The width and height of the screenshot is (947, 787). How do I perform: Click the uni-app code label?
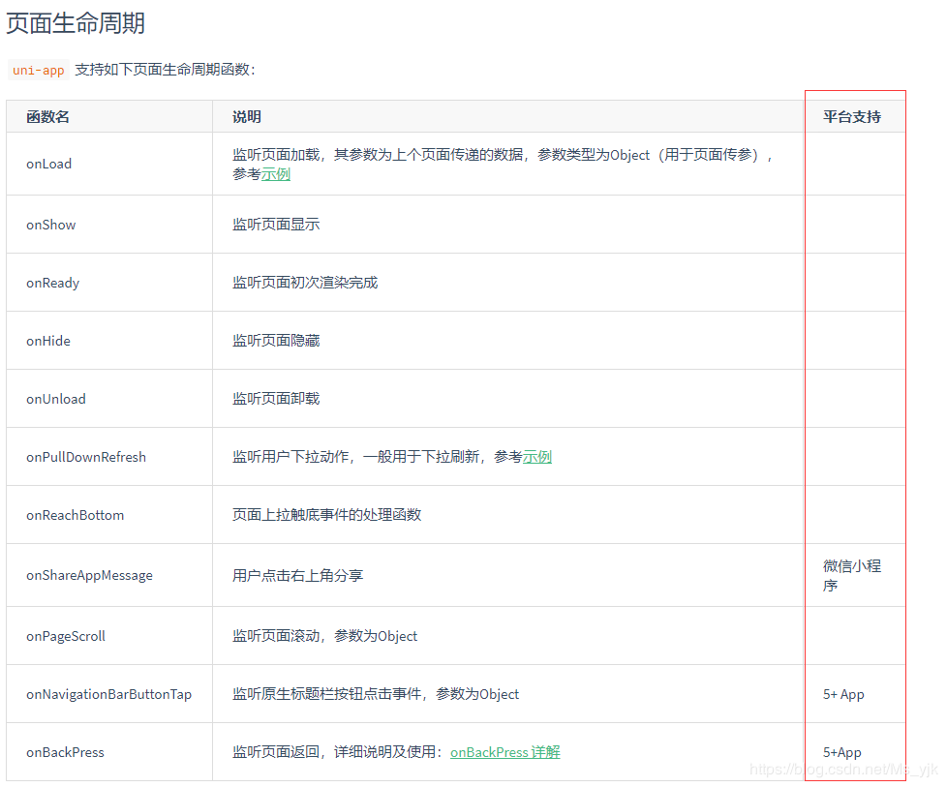click(x=39, y=70)
